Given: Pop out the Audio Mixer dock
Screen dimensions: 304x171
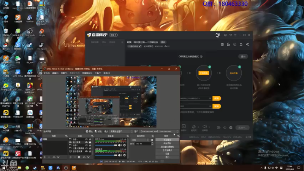Looking at the screenshot, I should pos(128,136).
